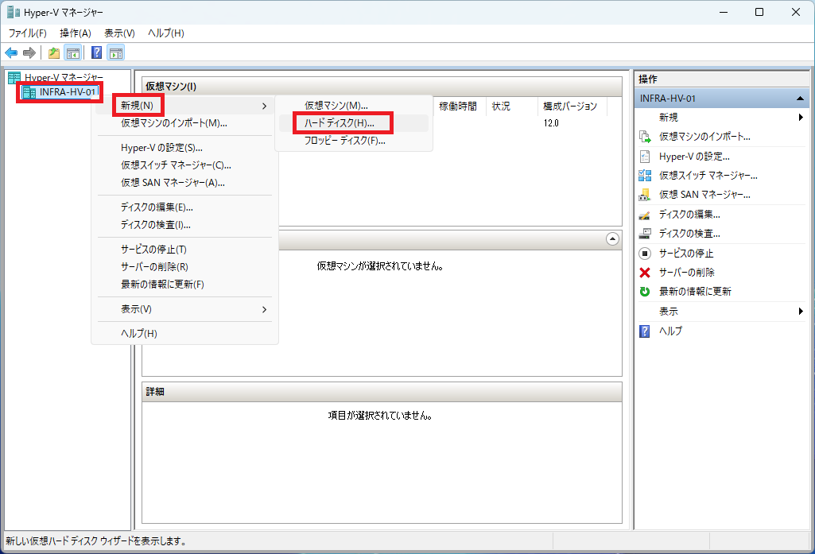The image size is (815, 554).
Task: Choose ディスクの検査(I)... in the context menu
Action: click(x=185, y=225)
